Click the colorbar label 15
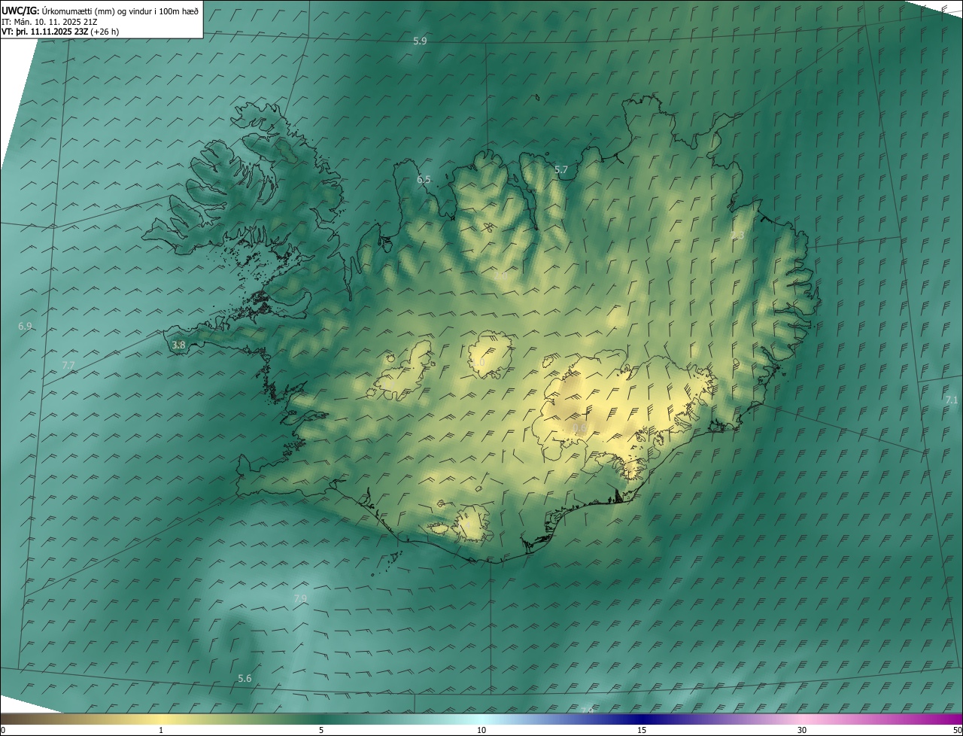Image resolution: width=963 pixels, height=736 pixels. click(x=642, y=730)
